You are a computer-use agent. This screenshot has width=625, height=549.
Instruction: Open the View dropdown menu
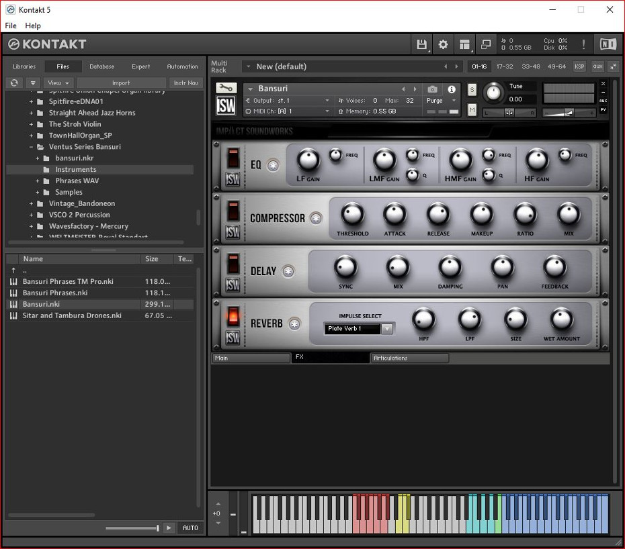click(x=58, y=83)
